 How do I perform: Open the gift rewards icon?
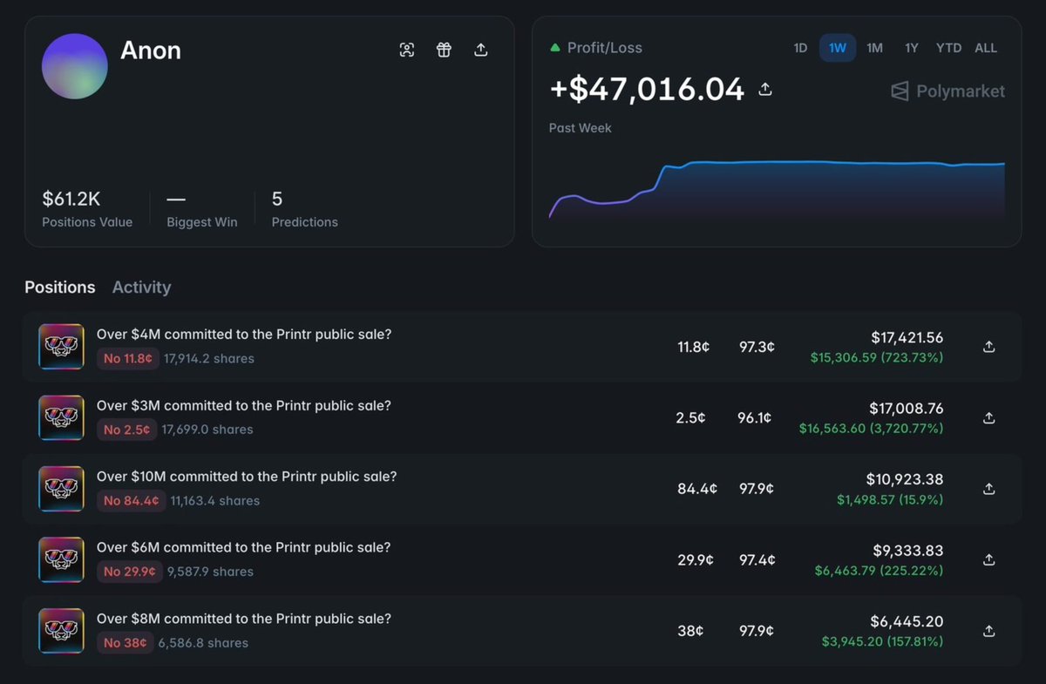tap(444, 50)
